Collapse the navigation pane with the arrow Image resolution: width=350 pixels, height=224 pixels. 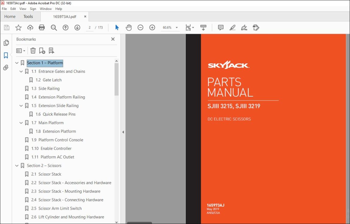tap(123, 132)
